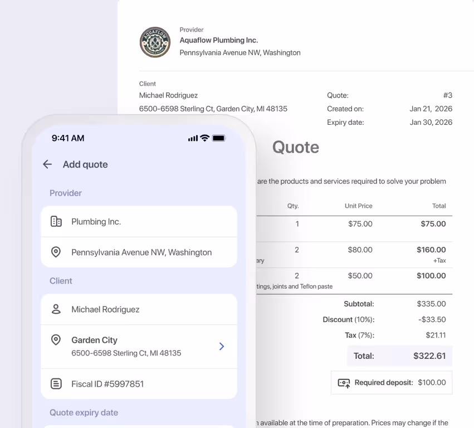The width and height of the screenshot is (474, 428).
Task: Click the deposit icon beside Required deposit
Action: click(x=344, y=383)
